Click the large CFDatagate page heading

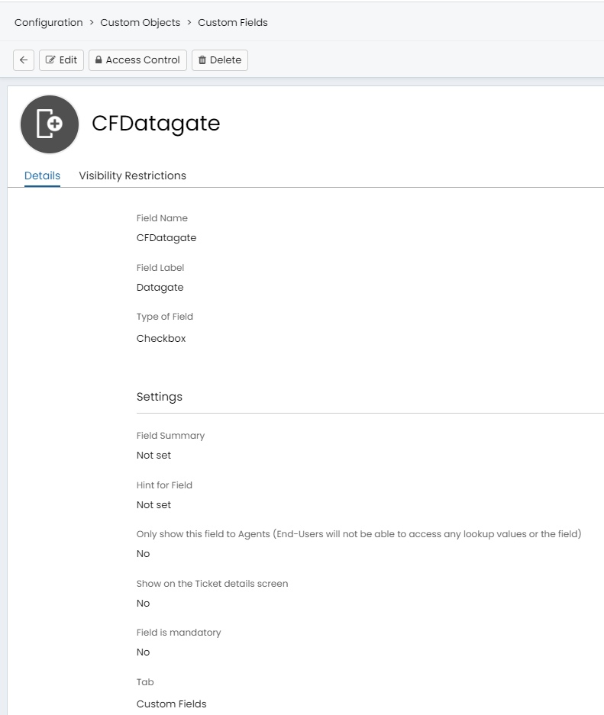(156, 124)
